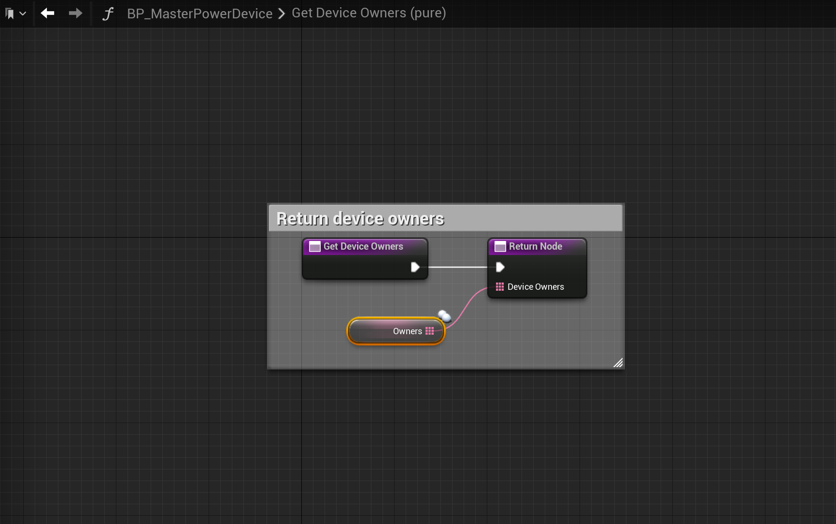Viewport: 836px width, 524px height.
Task: Click the Return Node execution input pin
Action: coord(500,267)
